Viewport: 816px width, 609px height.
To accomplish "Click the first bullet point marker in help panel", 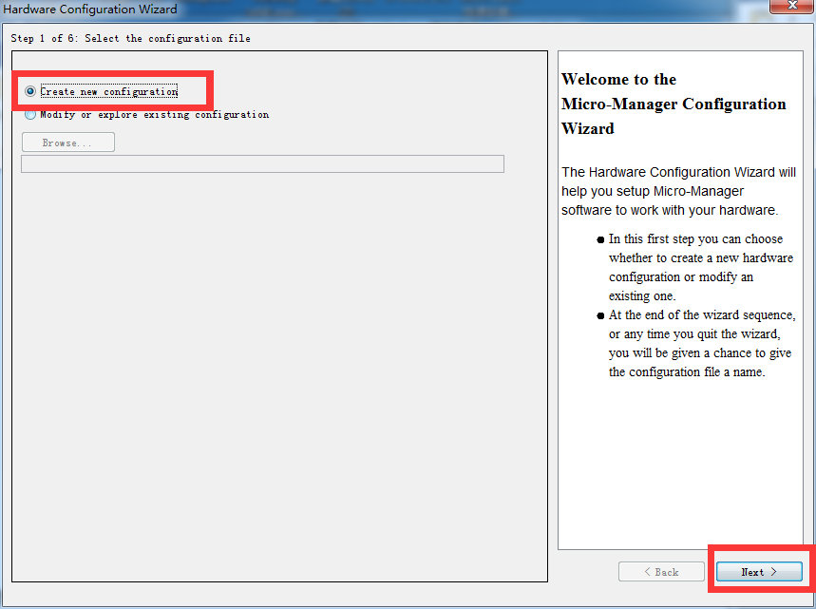I will (x=600, y=240).
